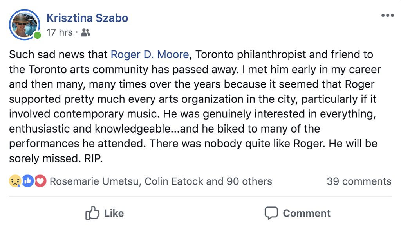This screenshot has width=401, height=228.
Task: Click the speech bubble Comment icon
Action: click(271, 213)
